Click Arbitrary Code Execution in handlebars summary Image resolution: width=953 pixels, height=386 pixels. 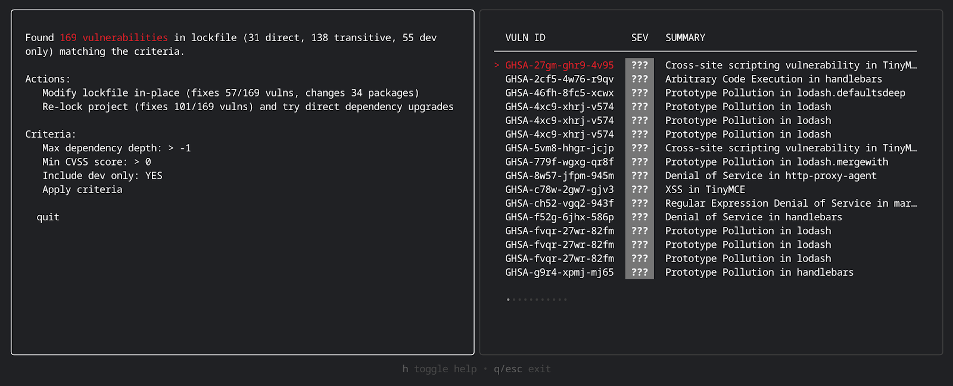pyautogui.click(x=774, y=79)
